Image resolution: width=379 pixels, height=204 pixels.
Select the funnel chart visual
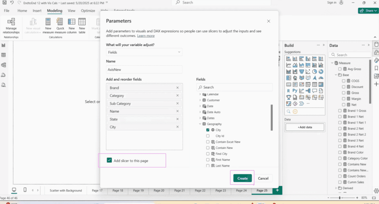point(301,71)
